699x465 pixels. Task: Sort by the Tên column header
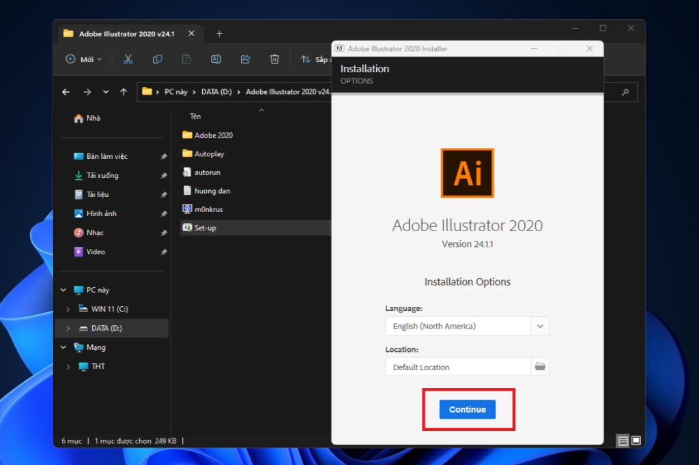click(x=195, y=116)
